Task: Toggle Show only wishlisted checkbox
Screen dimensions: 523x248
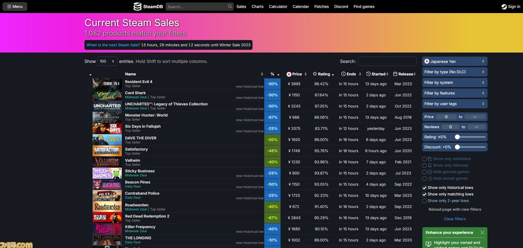Action: click(x=425, y=159)
